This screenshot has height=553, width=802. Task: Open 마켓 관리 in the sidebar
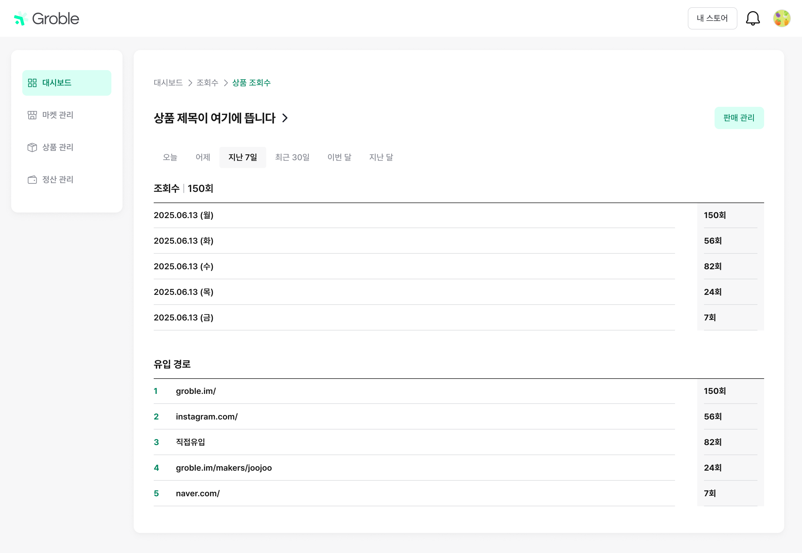point(67,115)
